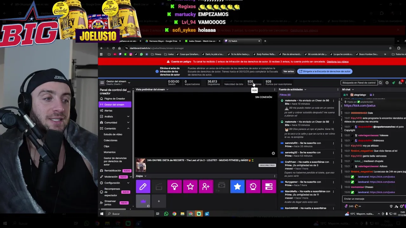Viewport: 406px width, 228px height.
Task: Click the green sparkle icon in header
Action: (x=394, y=83)
